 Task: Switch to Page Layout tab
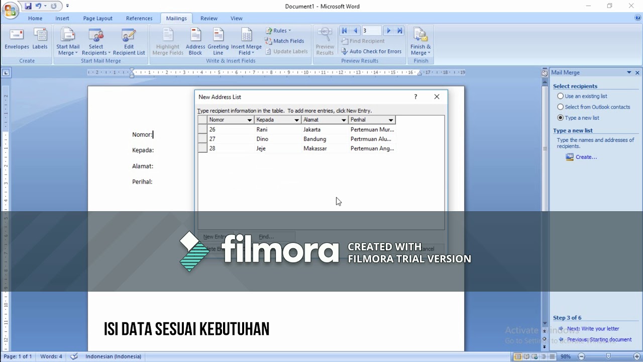click(x=98, y=18)
